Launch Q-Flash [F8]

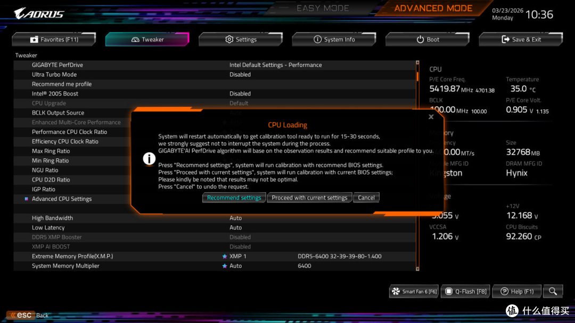tap(466, 292)
